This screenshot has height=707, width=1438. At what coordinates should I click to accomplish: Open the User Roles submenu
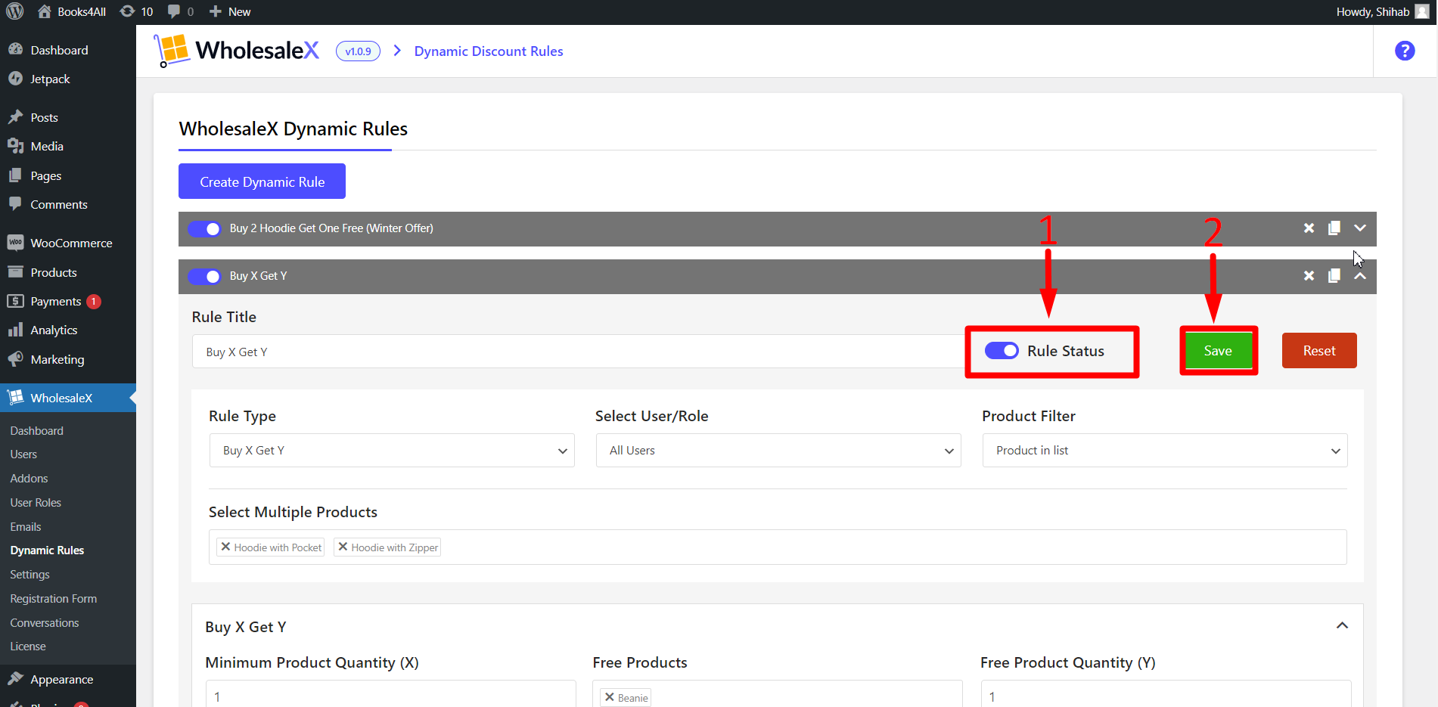36,503
